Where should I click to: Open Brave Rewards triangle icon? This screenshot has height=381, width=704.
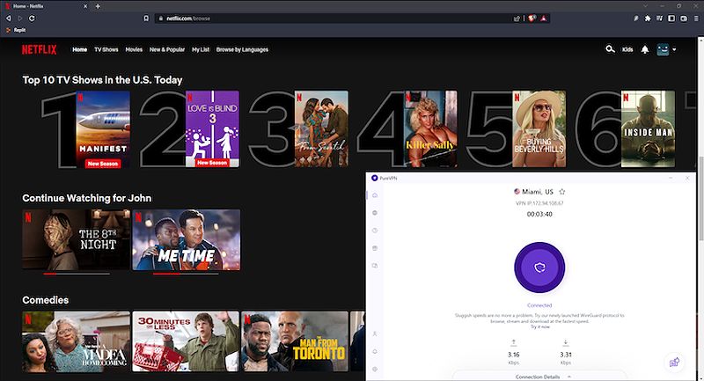coord(544,18)
